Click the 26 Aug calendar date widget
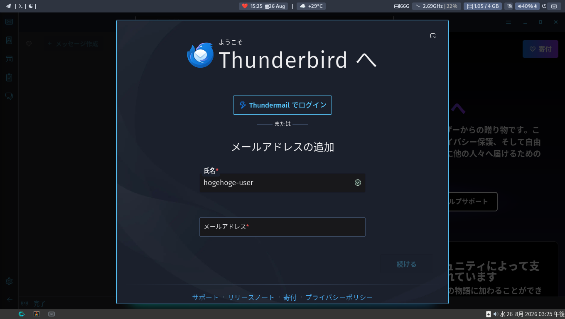The height and width of the screenshot is (319, 565). coord(276,6)
